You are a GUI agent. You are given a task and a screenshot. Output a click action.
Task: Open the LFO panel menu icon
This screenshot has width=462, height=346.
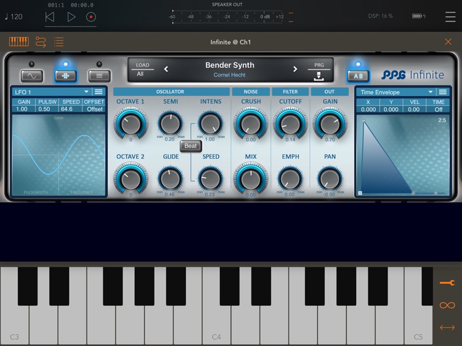[99, 92]
